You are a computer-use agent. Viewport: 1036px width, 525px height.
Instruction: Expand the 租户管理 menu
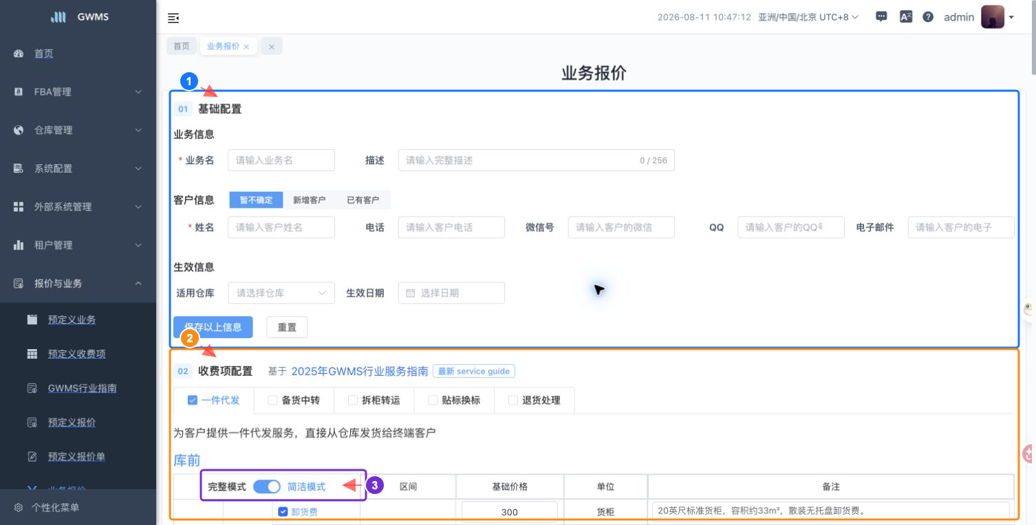(138, 245)
